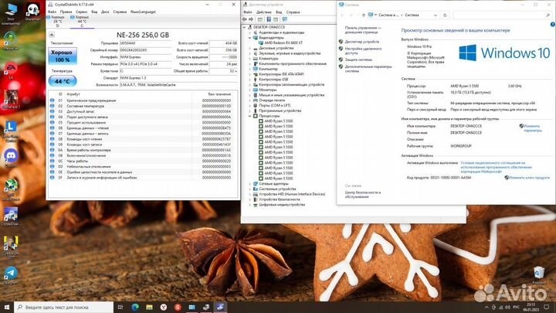Click the 44 °C temperature button

[x=63, y=81]
